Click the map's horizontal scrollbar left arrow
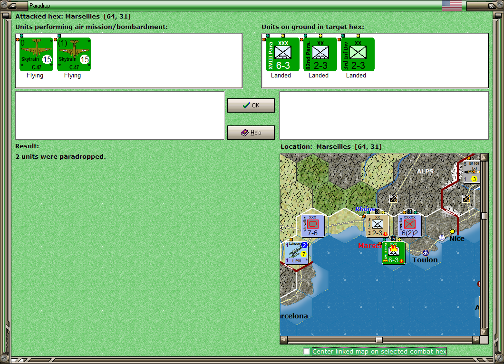This screenshot has width=504, height=364. coord(284,340)
